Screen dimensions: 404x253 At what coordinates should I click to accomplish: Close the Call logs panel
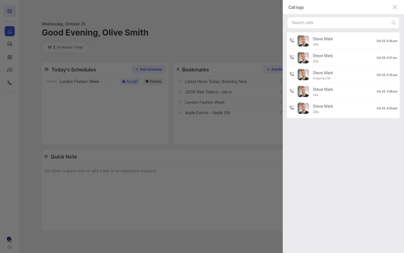coord(395,8)
